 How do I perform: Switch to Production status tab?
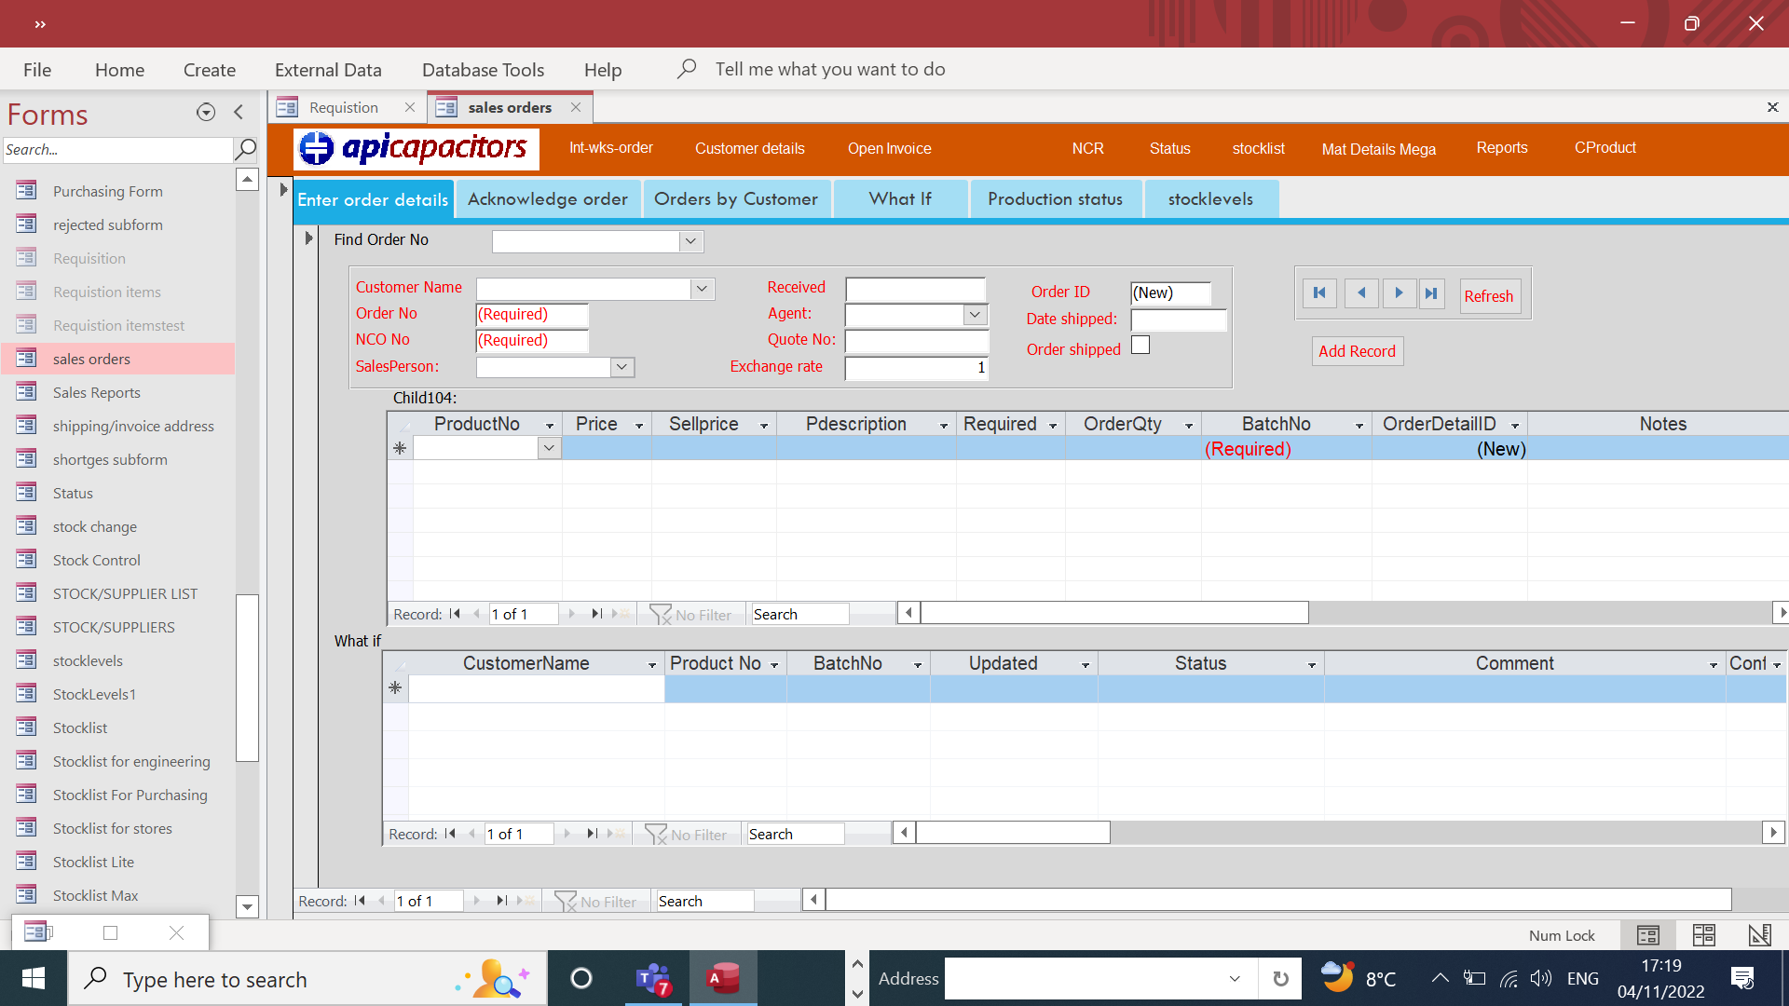pos(1056,199)
